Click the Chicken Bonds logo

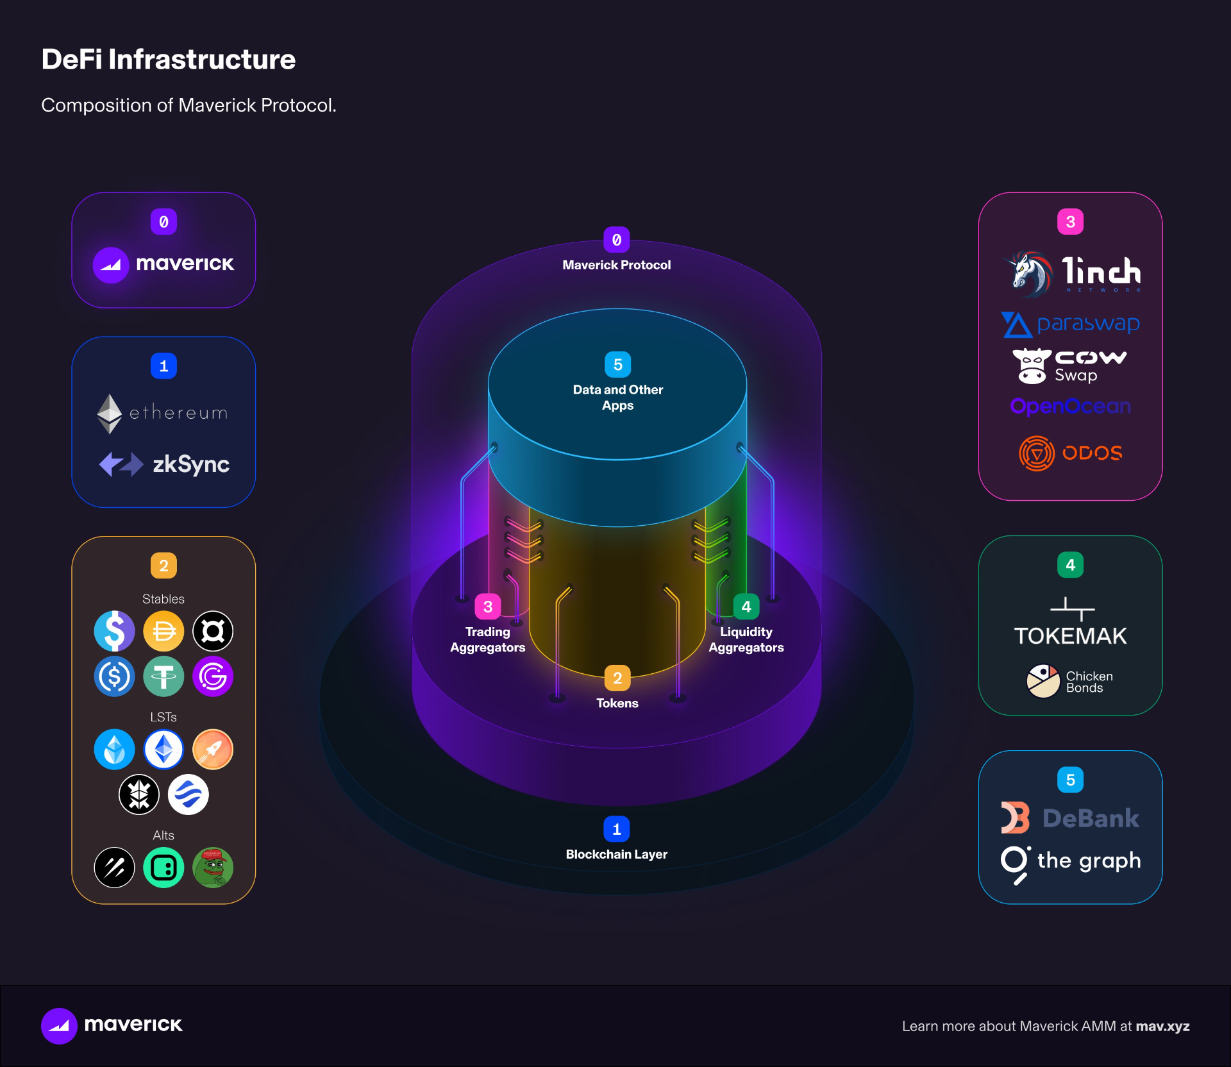[x=1069, y=682]
